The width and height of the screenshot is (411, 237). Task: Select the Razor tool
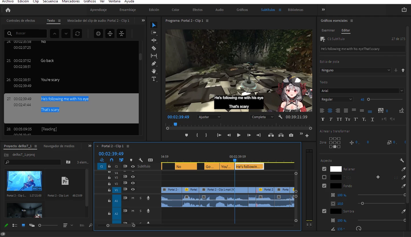tap(154, 48)
